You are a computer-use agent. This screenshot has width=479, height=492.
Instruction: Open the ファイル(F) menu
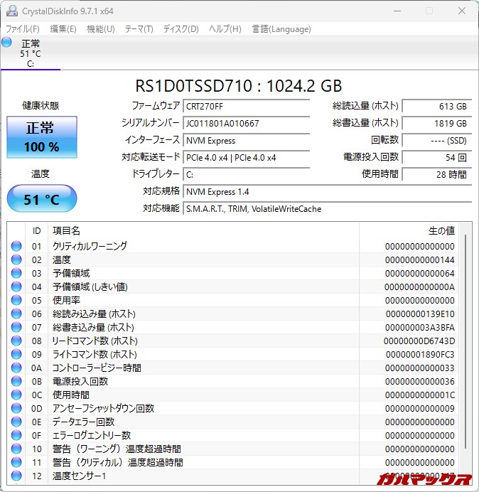[23, 29]
